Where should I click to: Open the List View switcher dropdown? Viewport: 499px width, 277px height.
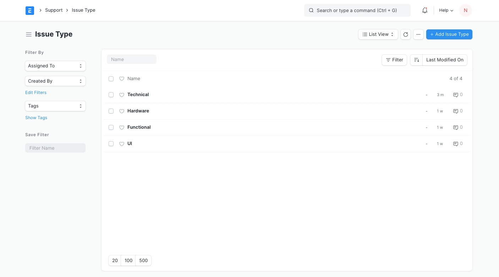coord(378,34)
